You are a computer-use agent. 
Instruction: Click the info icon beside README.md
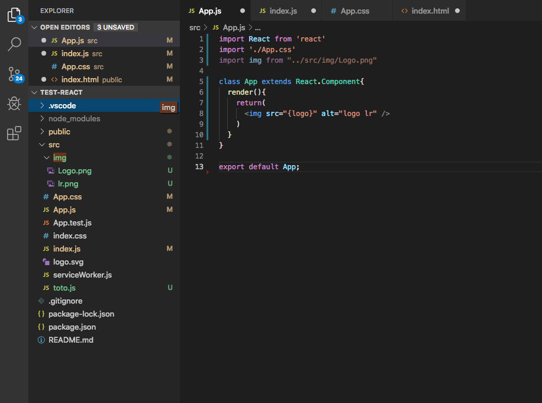41,340
